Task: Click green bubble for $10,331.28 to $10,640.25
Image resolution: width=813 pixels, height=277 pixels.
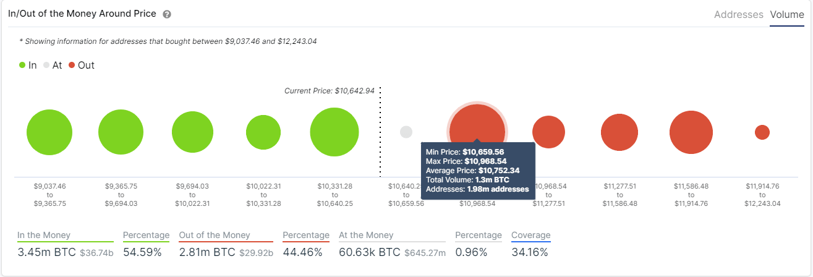Action: pyautogui.click(x=334, y=132)
